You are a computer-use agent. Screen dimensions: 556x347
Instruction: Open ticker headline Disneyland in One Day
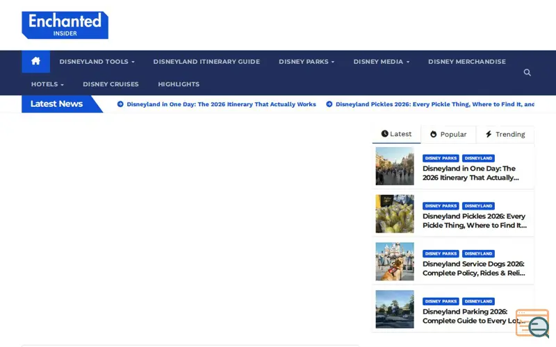(221, 104)
